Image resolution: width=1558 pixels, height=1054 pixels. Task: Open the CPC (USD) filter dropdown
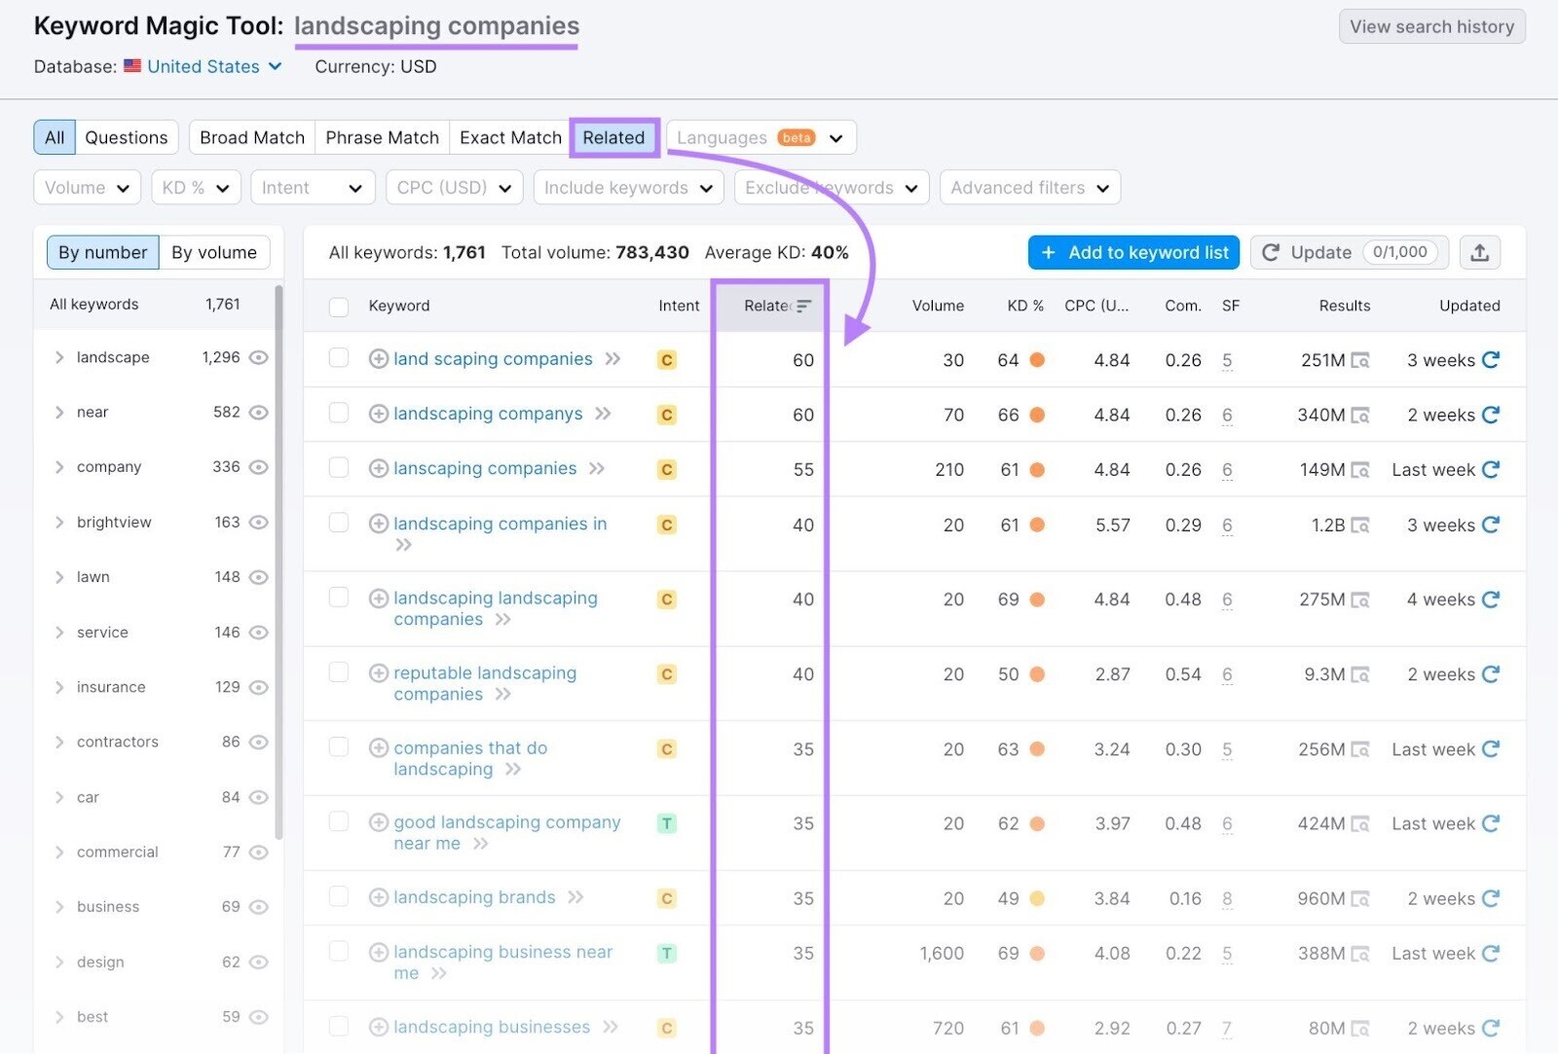click(x=454, y=188)
